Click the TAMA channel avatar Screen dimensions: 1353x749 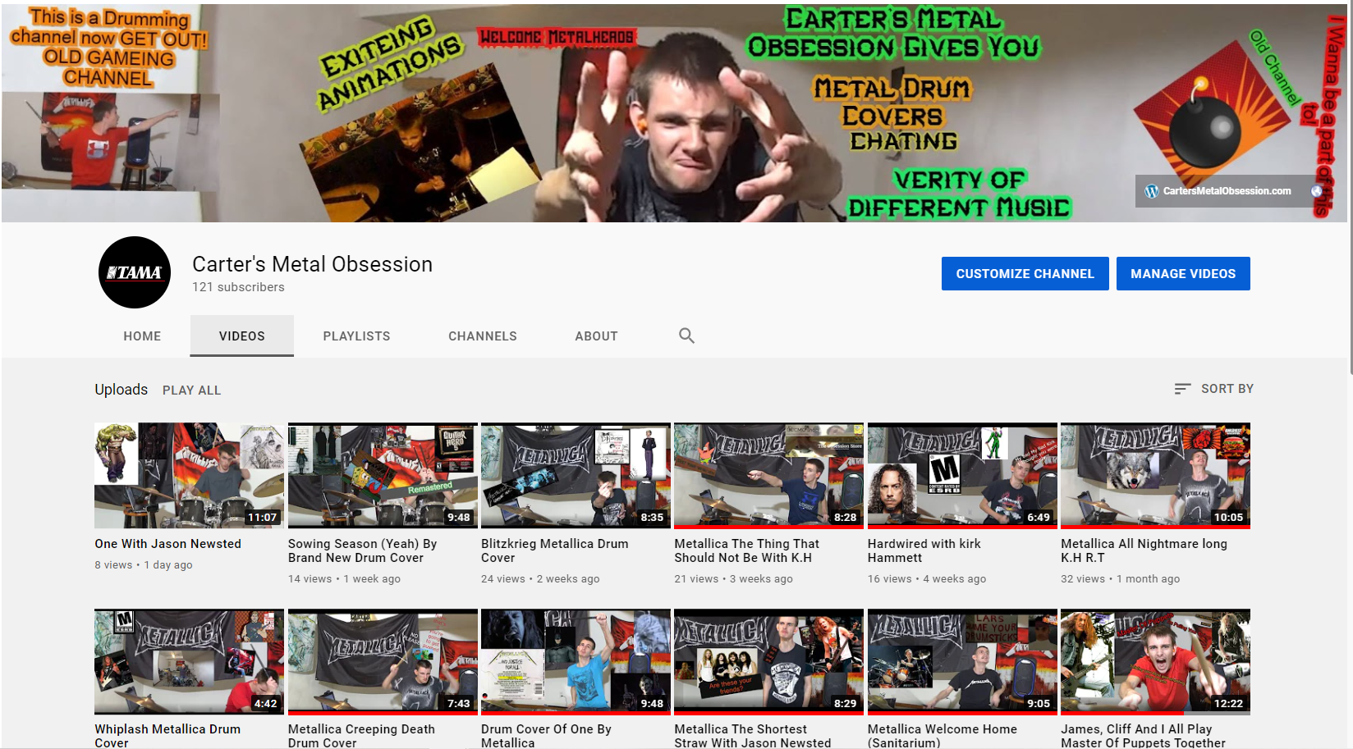point(135,272)
